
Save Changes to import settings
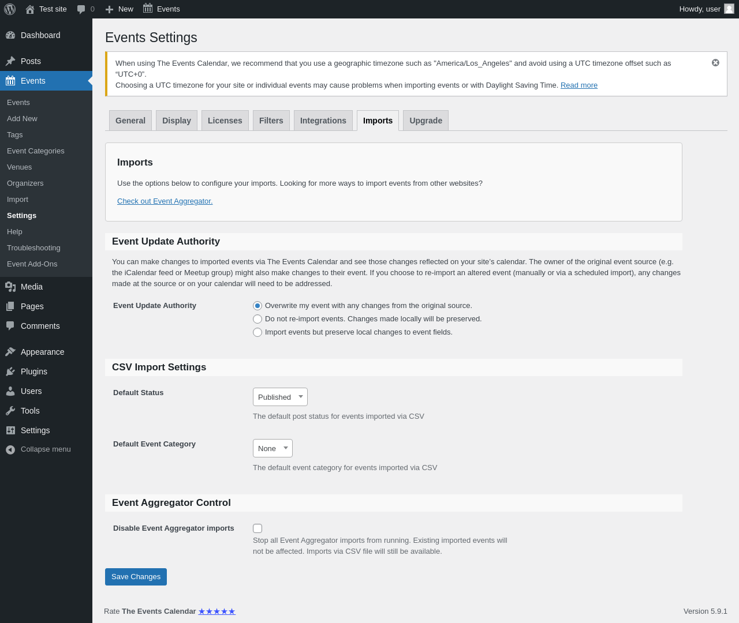[x=136, y=577]
